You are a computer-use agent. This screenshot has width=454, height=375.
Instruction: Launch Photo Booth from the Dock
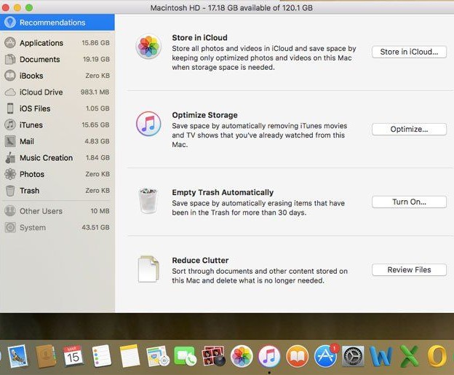tap(213, 356)
